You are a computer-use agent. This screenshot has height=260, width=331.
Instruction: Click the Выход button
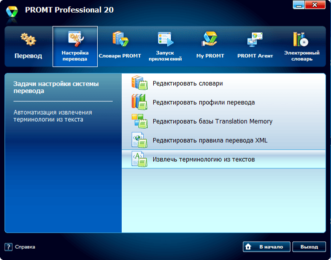309,246
